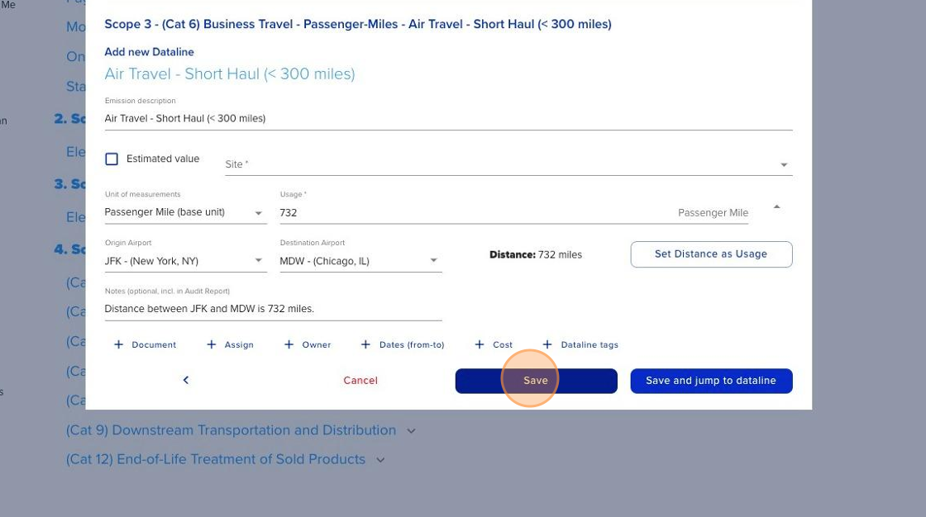Viewport: 926px width, 517px height.
Task: Cancel adding the new dataline
Action: click(360, 381)
